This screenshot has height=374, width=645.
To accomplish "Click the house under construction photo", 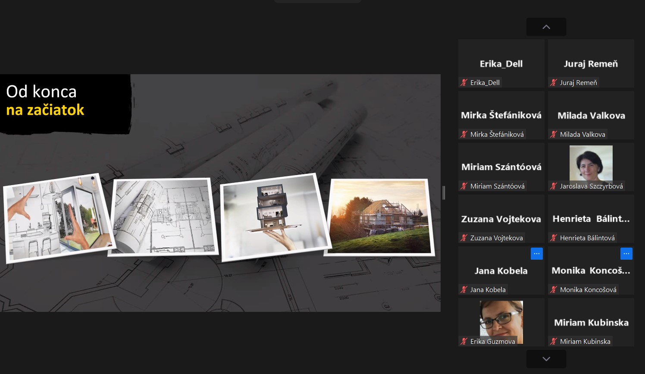I will (x=379, y=217).
